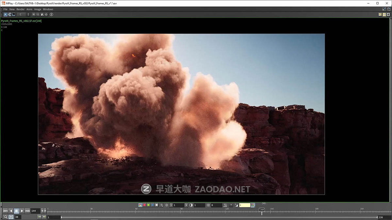Click the contrast half-circle icon
Image resolution: width=392 pixels, height=220 pixels.
[x=191, y=205]
